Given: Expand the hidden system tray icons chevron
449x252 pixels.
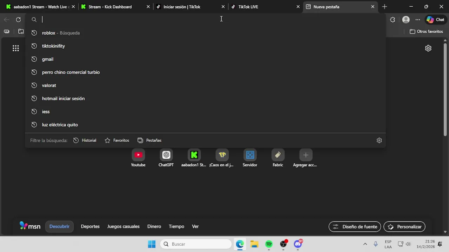Looking at the screenshot, I should [365, 244].
